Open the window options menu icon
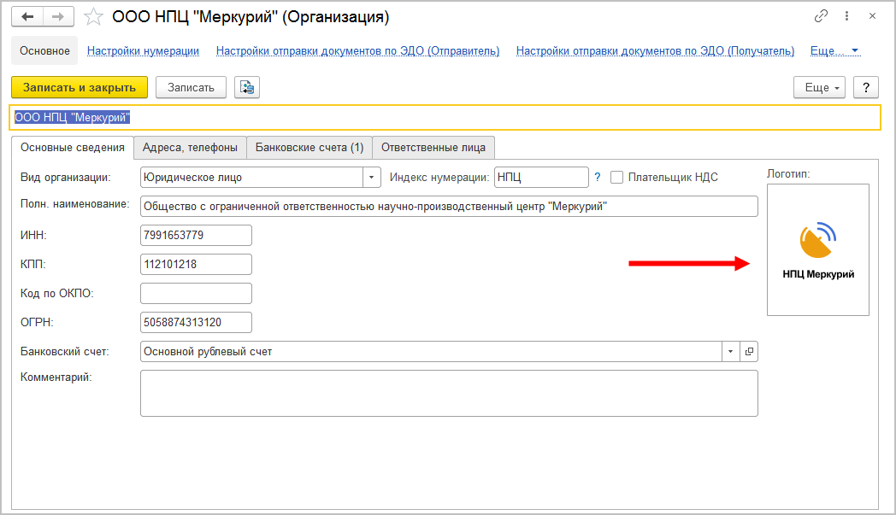This screenshot has width=896, height=515. pos(847,16)
